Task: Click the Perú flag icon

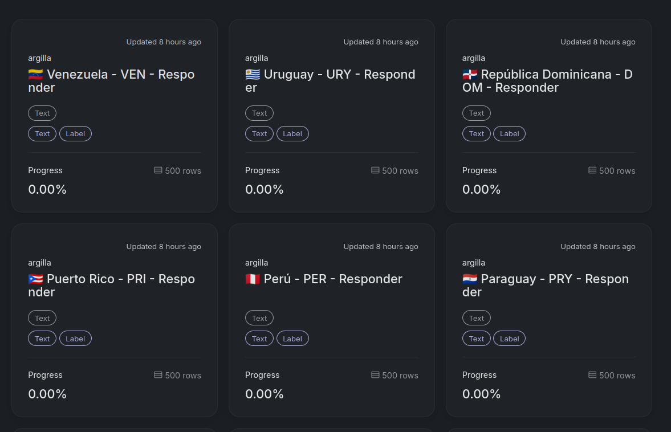Action: (x=253, y=279)
